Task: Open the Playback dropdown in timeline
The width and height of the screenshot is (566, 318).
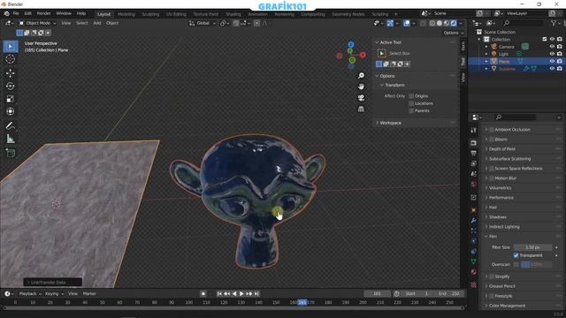Action: 30,294
